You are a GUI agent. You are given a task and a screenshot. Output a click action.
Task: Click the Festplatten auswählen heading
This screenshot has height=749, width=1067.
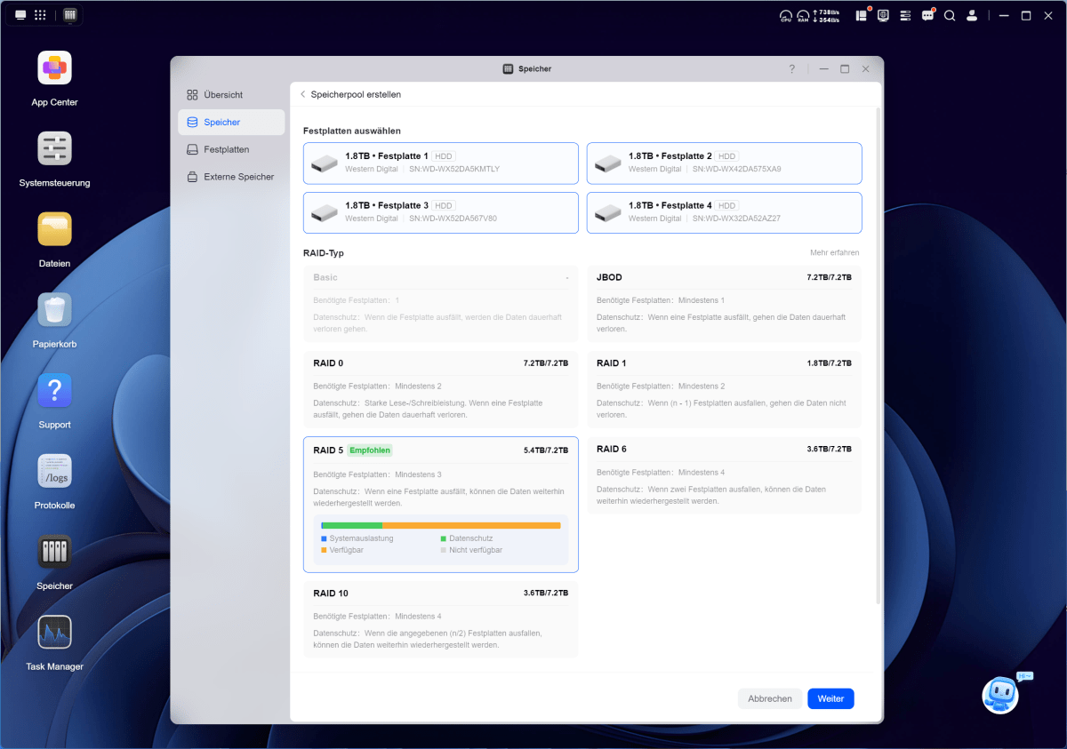pyautogui.click(x=352, y=131)
